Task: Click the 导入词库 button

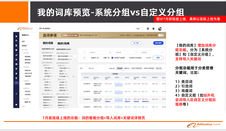Action: pos(136,43)
